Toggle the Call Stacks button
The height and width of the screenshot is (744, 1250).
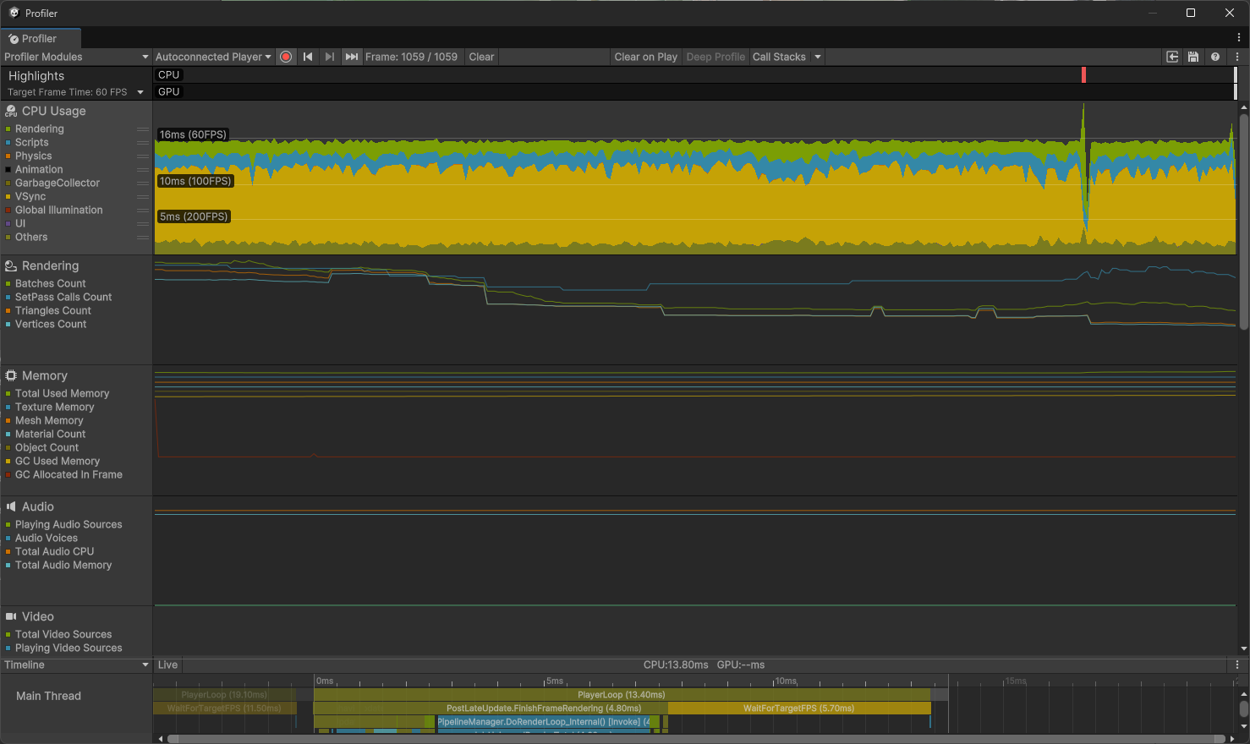tap(779, 57)
